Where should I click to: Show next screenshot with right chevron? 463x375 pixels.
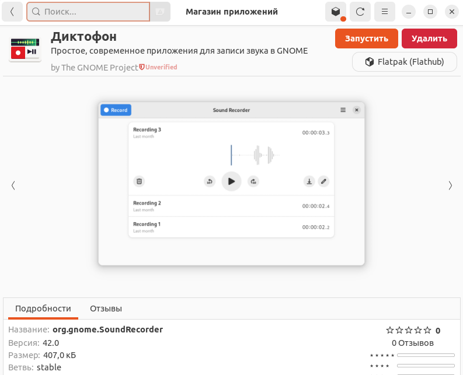tap(450, 185)
